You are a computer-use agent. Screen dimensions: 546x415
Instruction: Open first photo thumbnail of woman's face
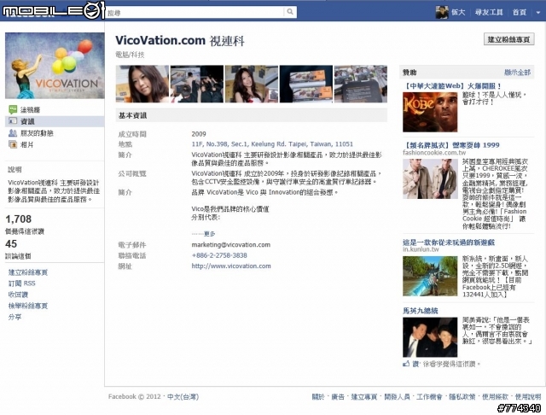(x=142, y=84)
